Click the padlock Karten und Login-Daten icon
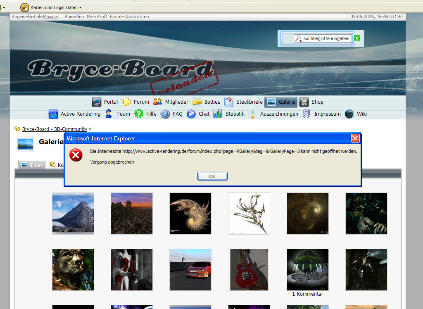 [24, 7]
